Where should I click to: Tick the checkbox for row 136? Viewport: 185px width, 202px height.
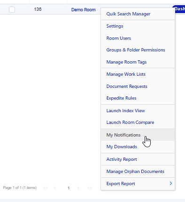tap(12, 9)
